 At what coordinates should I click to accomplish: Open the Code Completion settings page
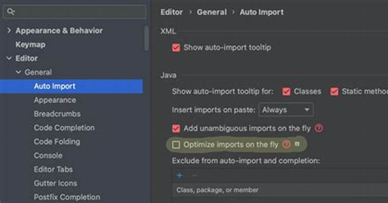tap(64, 128)
